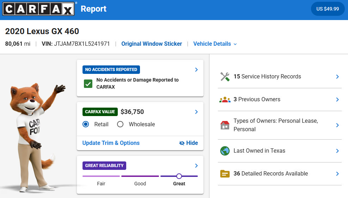Click the house Types of Owners icon
The height and width of the screenshot is (198, 348).
225,125
